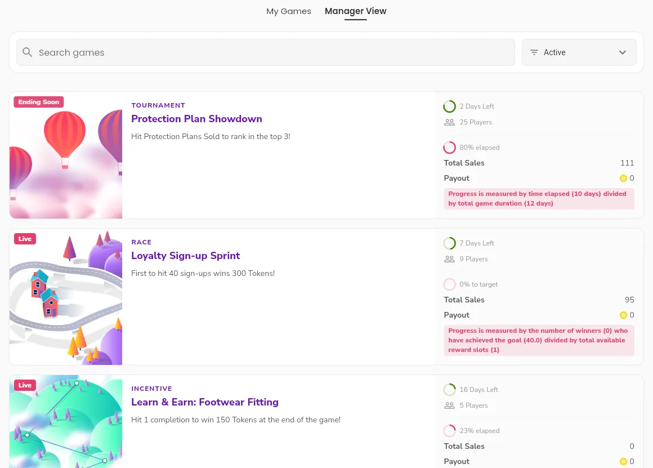Click the text '2 Days Left'
Screen dimensions: 653x468
pyautogui.click(x=477, y=106)
